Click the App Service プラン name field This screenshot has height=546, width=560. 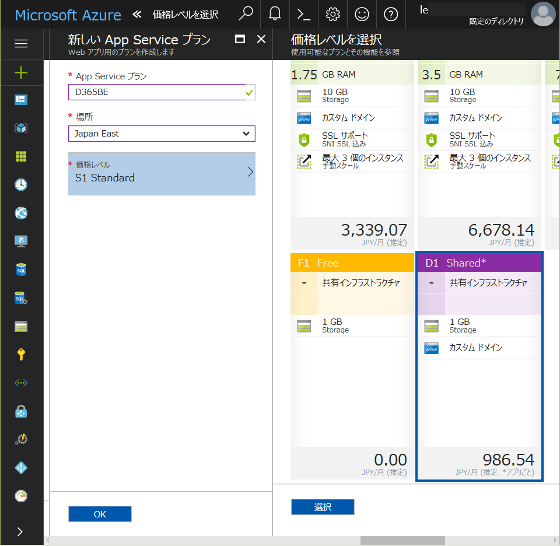[x=162, y=92]
